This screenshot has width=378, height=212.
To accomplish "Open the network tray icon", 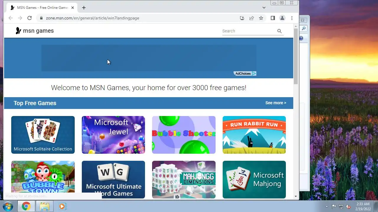I will (x=341, y=206).
